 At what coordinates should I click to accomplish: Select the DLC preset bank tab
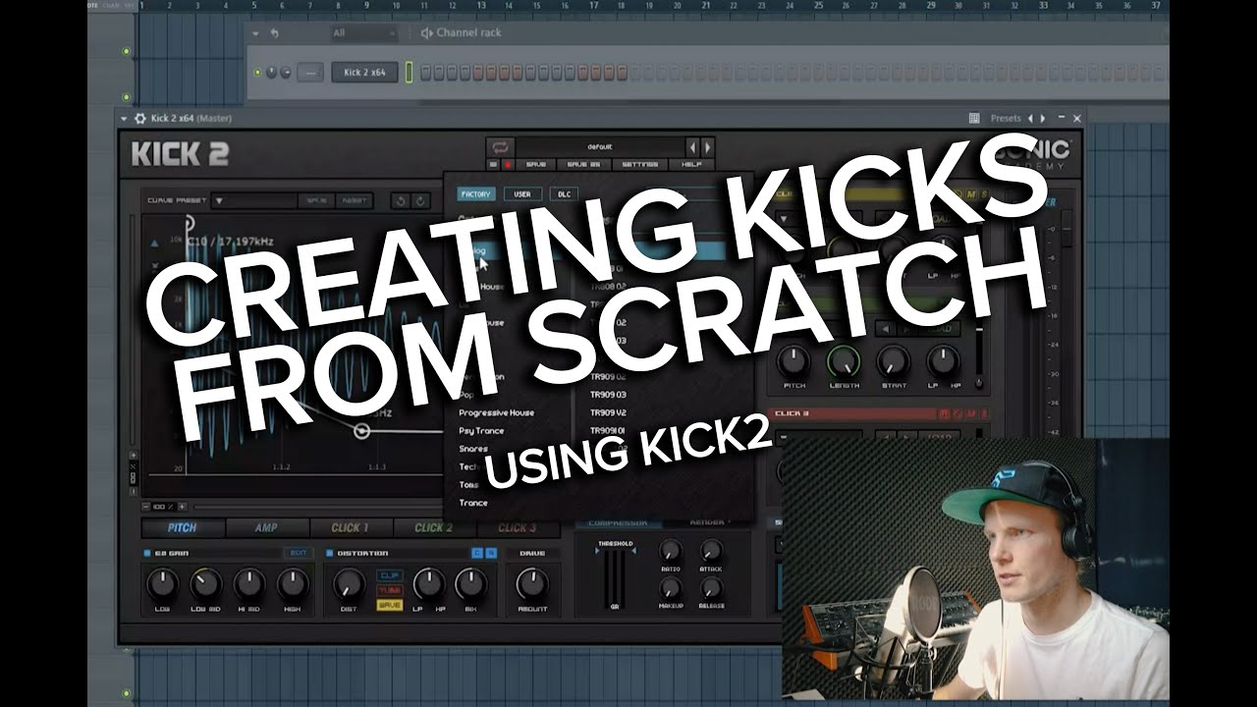(564, 194)
